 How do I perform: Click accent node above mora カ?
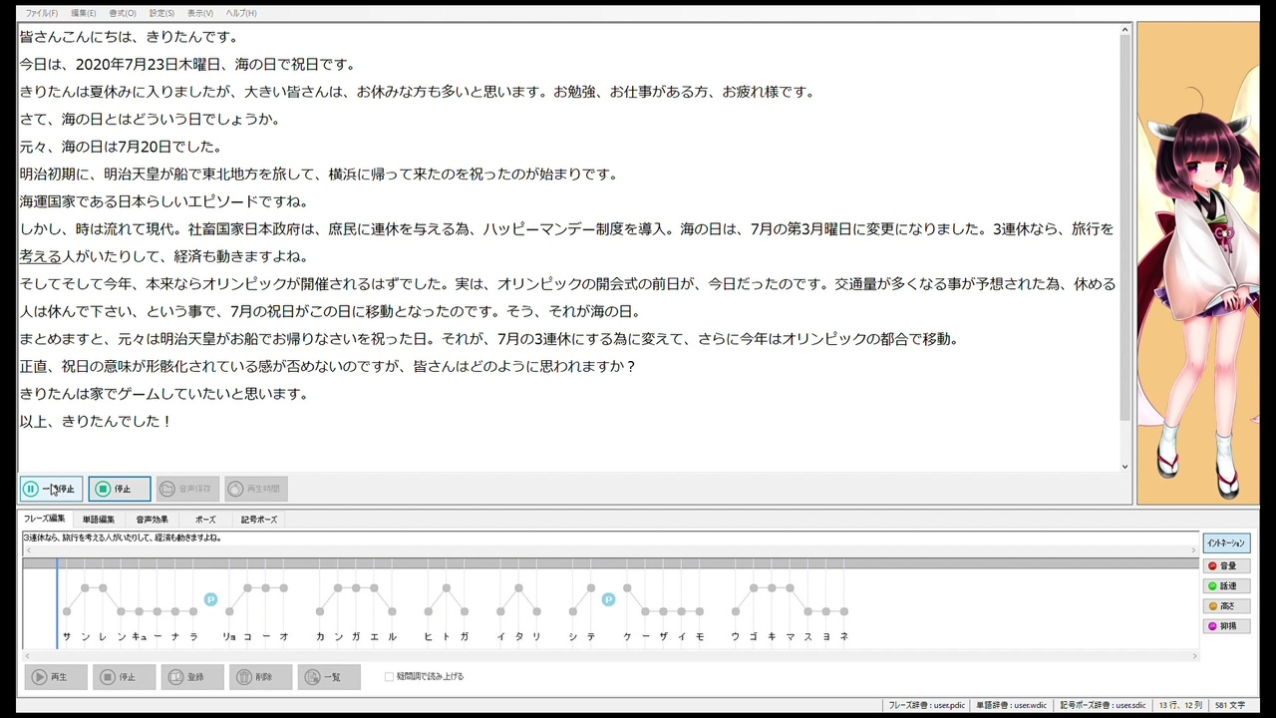click(320, 611)
